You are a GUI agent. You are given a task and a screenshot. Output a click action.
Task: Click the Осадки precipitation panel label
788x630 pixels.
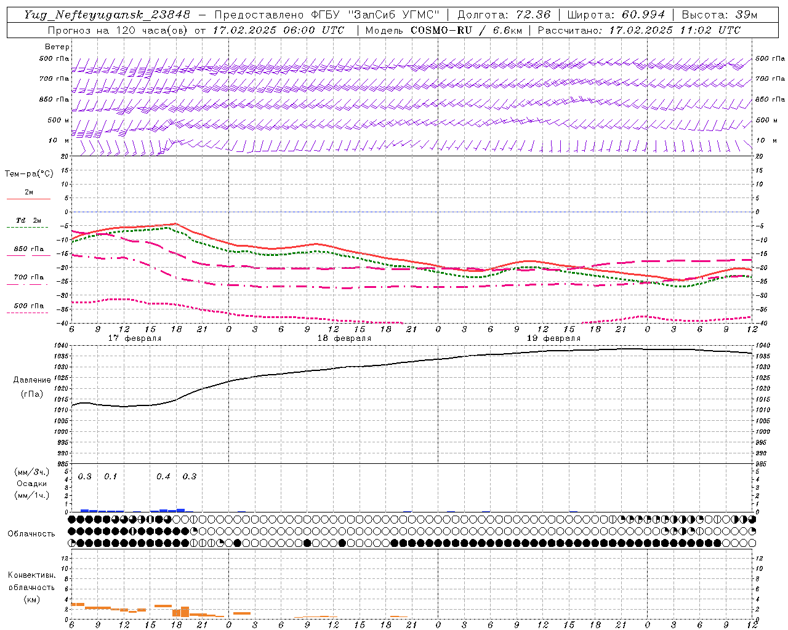tap(32, 484)
